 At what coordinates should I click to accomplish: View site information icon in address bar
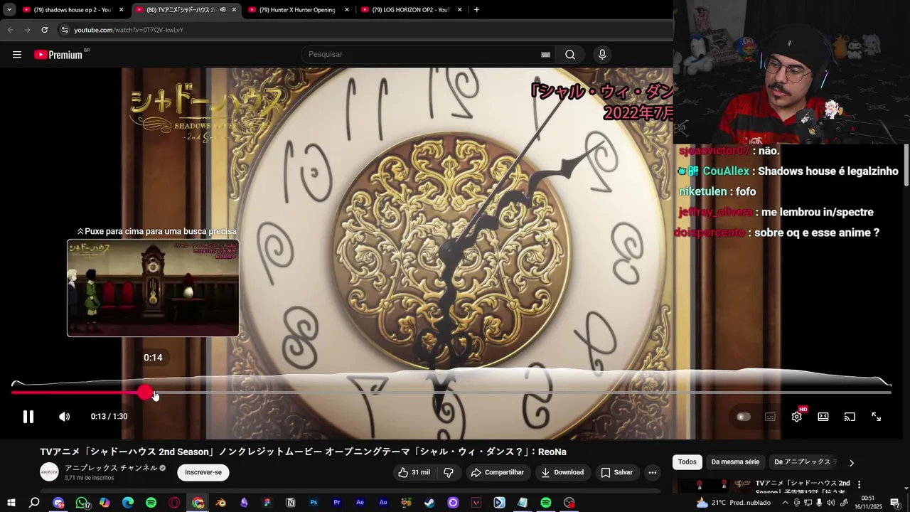pyautogui.click(x=65, y=30)
